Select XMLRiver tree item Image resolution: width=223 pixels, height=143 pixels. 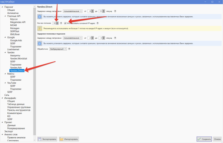[x=15, y=34]
